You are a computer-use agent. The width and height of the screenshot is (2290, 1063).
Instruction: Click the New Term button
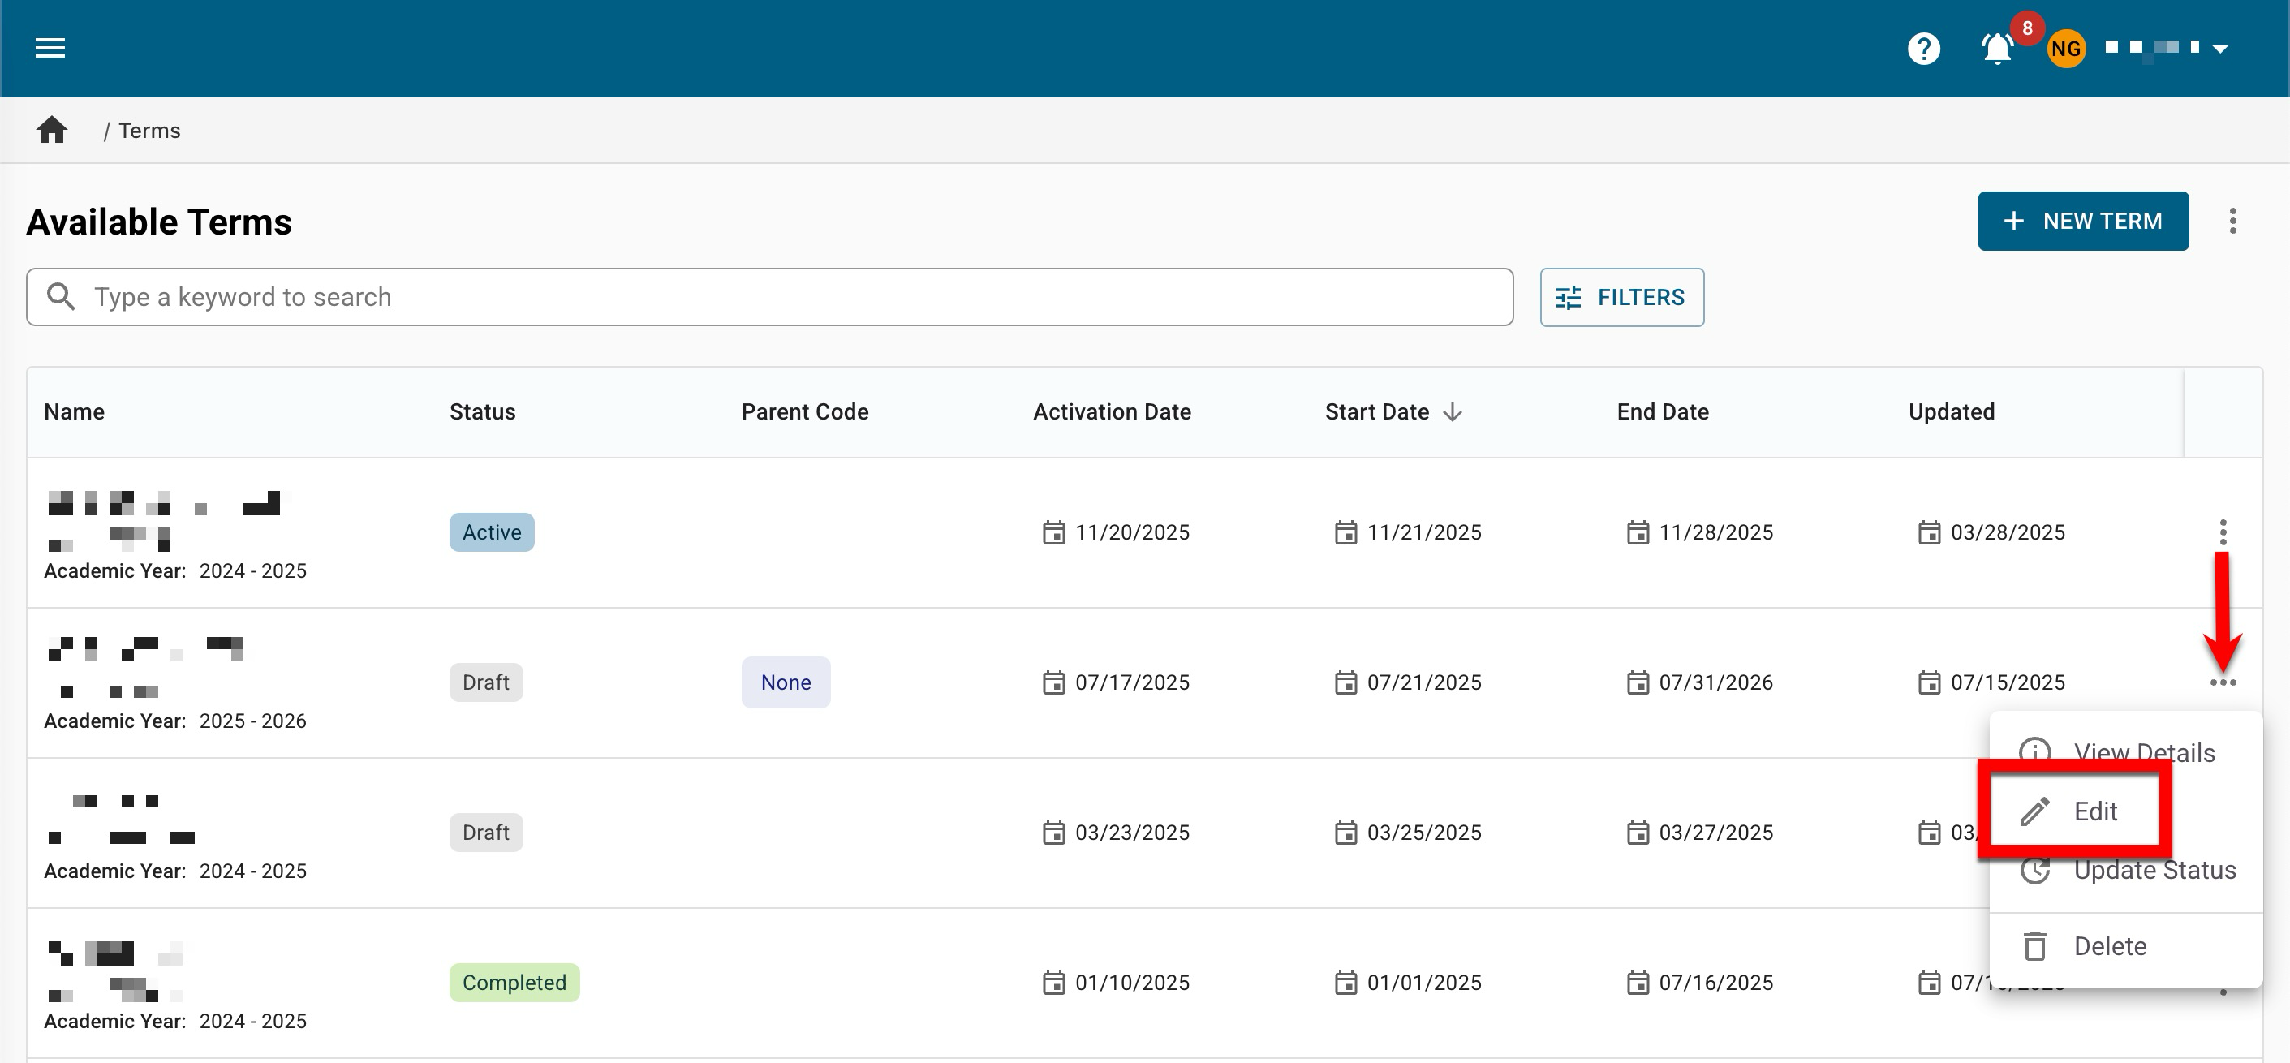tap(2082, 221)
